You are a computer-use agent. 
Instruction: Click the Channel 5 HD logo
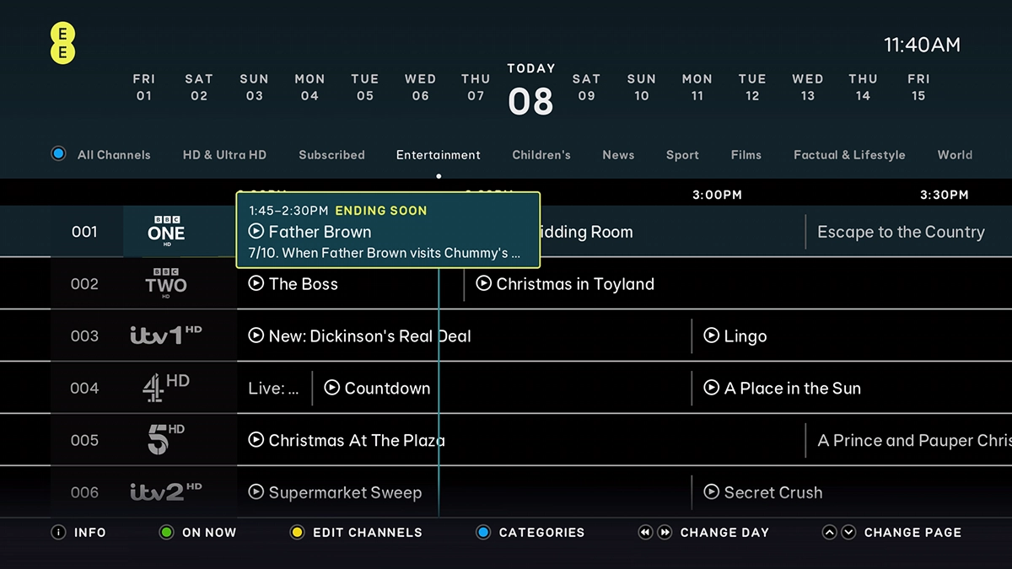(165, 440)
